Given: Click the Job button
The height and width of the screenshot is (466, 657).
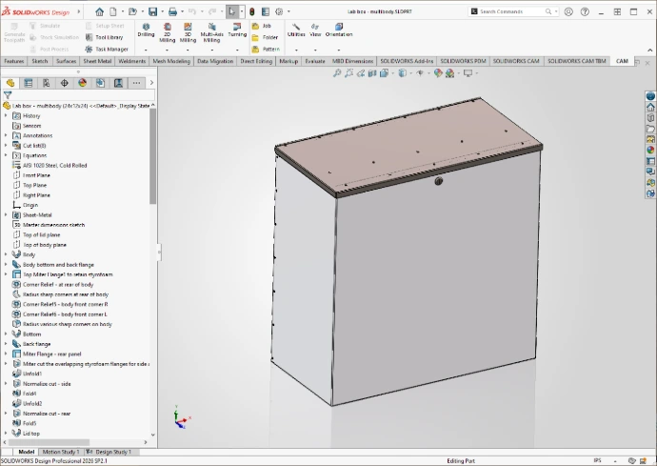Looking at the screenshot, I should pos(262,26).
